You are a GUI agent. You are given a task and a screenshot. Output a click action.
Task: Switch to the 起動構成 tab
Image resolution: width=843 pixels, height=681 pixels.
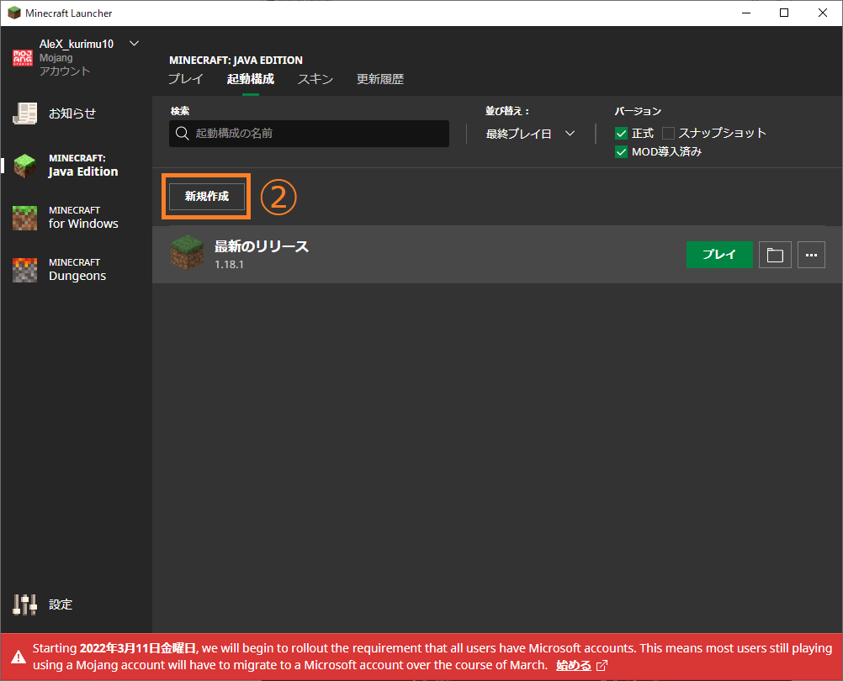pyautogui.click(x=251, y=79)
